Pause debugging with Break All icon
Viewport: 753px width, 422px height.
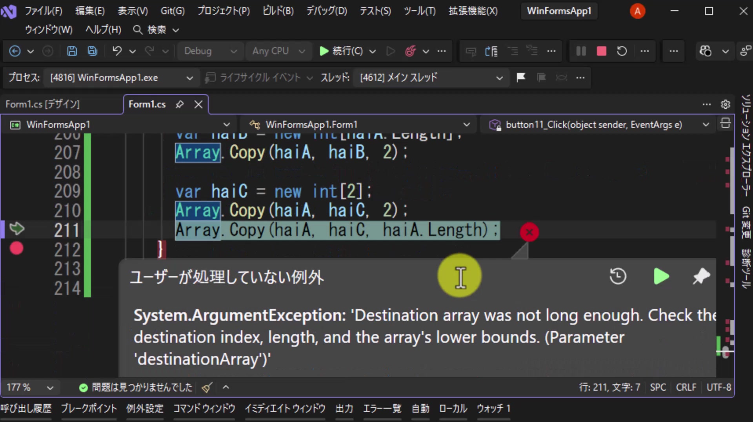click(581, 51)
